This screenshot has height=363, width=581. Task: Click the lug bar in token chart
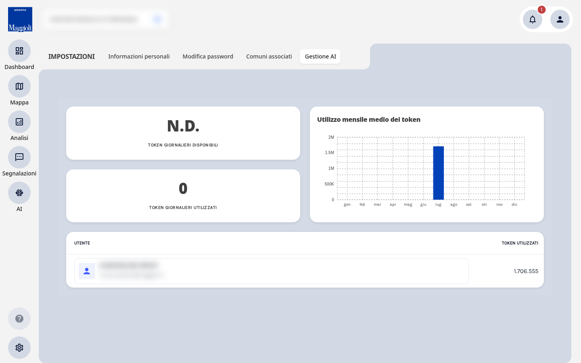(x=439, y=173)
